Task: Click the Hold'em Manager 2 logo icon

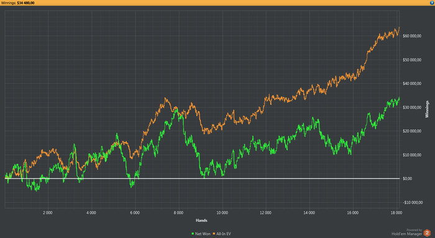Action: coord(428,232)
